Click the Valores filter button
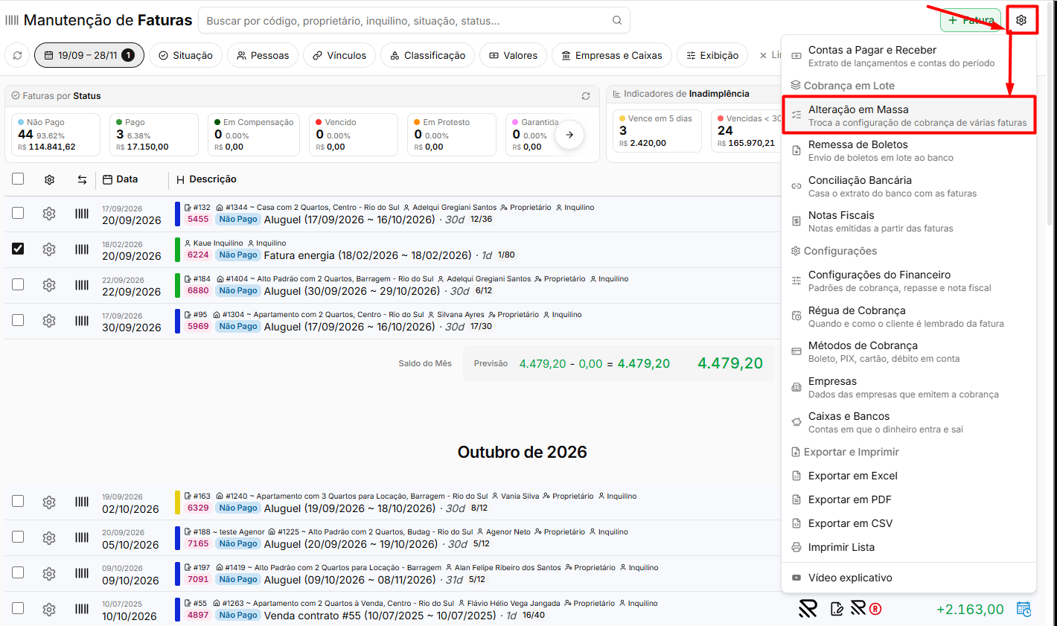This screenshot has width=1057, height=626. (x=513, y=55)
